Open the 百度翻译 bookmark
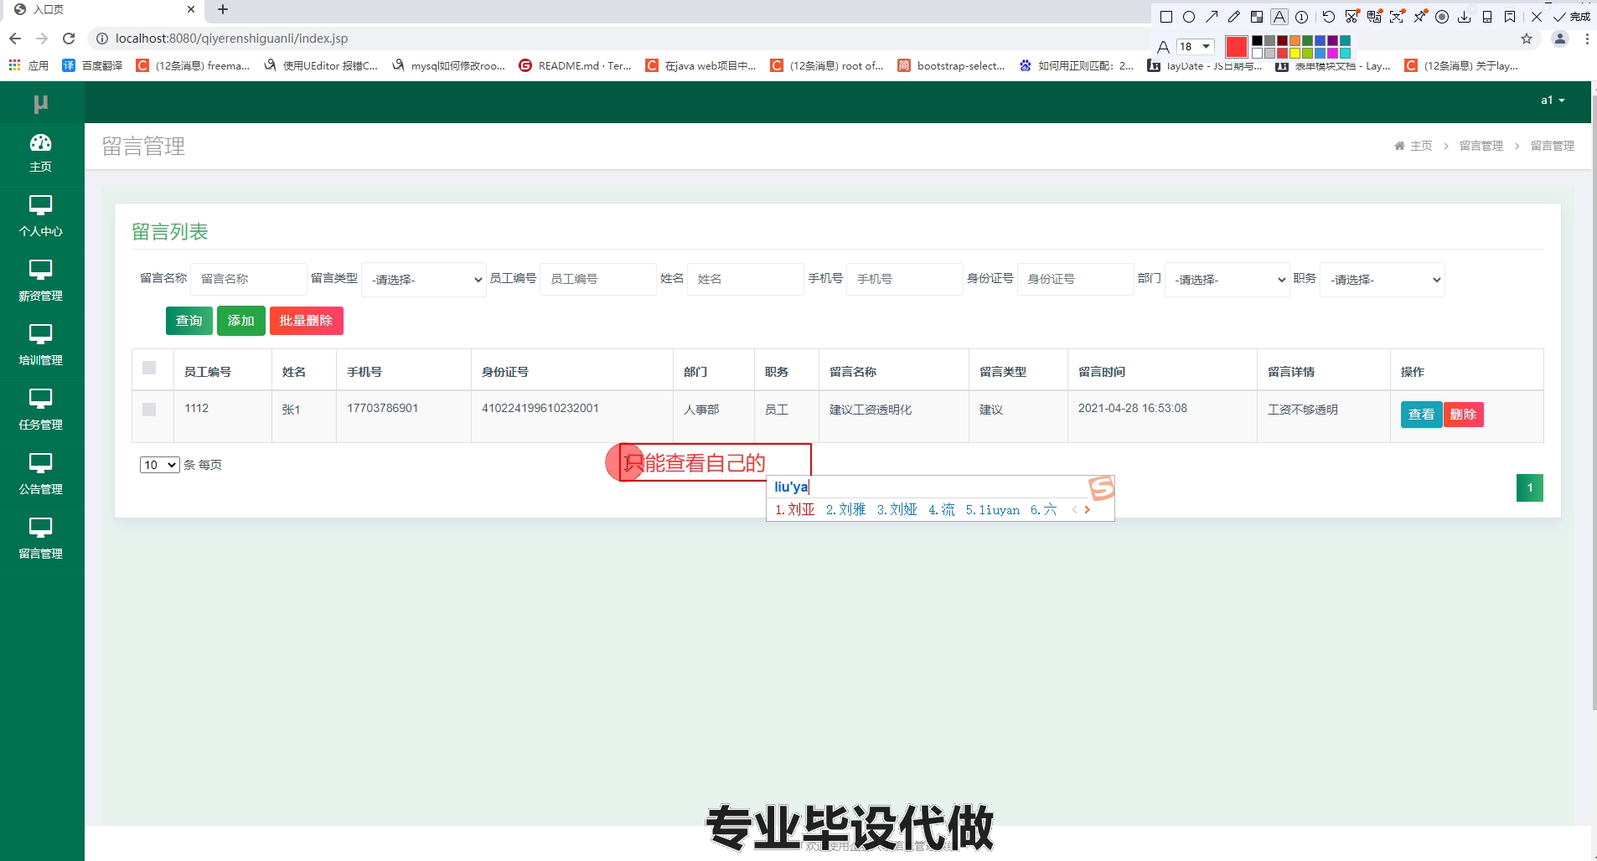Screen dimensions: 1597x861 coord(92,65)
